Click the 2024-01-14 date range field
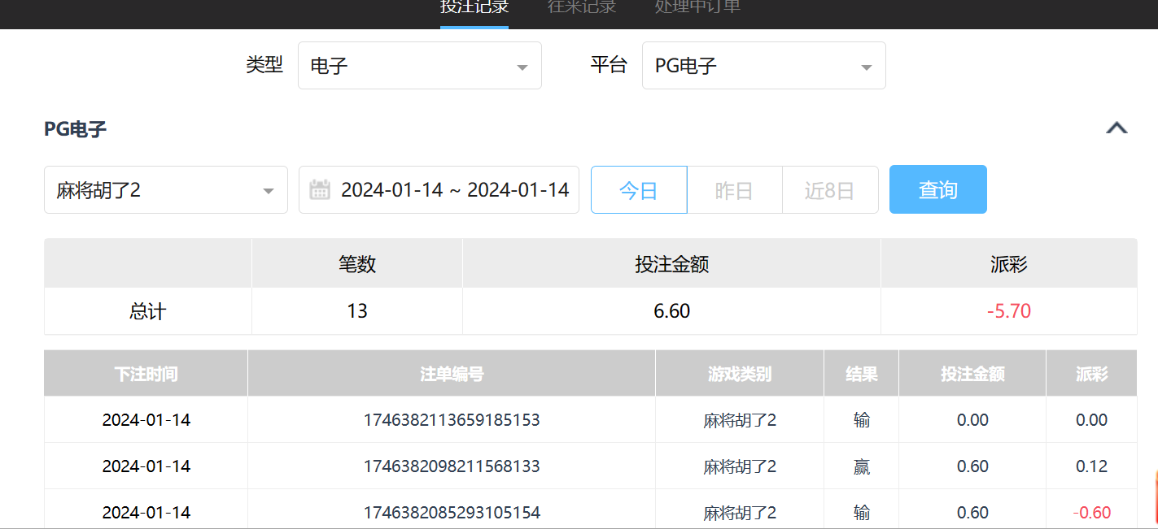This screenshot has height=529, width=1158. 454,190
